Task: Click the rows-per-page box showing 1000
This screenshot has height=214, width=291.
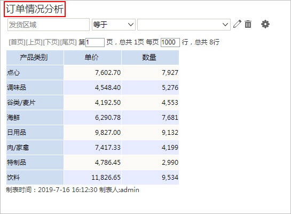Action: [x=170, y=42]
